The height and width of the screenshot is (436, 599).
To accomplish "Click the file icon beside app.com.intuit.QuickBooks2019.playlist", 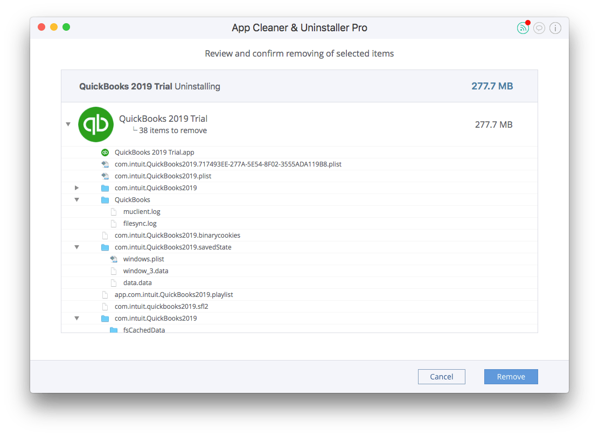I will point(105,295).
